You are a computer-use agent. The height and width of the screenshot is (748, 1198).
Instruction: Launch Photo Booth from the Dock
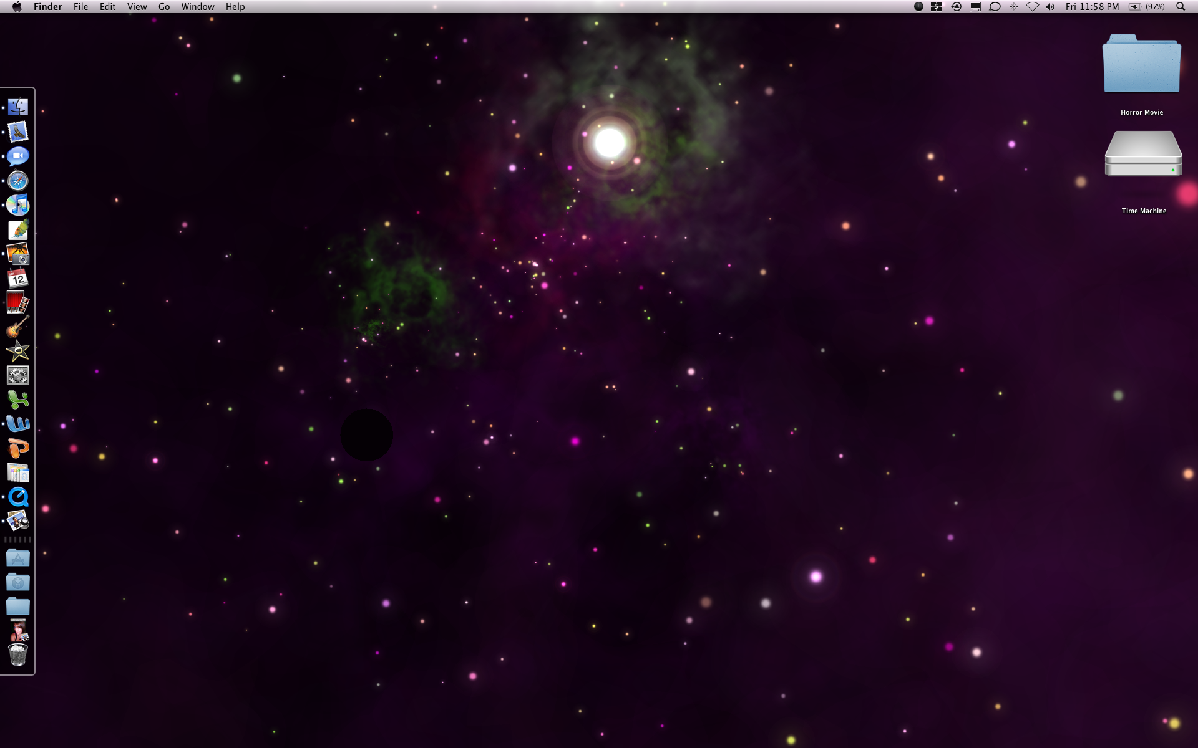click(x=18, y=302)
